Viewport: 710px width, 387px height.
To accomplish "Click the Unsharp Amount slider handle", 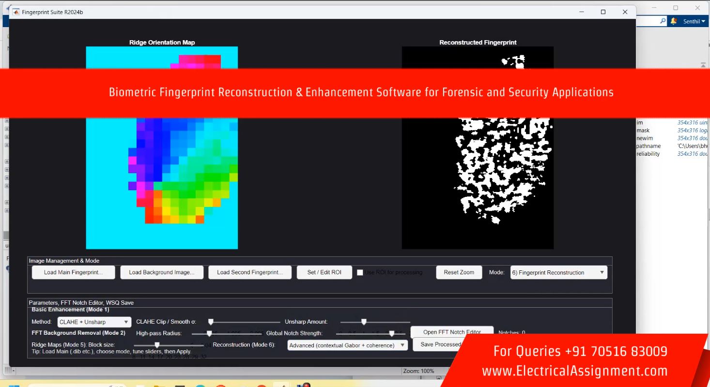I will [x=364, y=322].
